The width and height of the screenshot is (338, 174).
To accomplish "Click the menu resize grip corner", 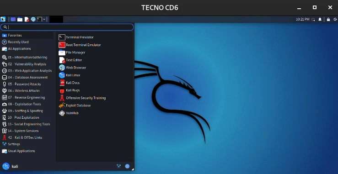I will [133, 169].
